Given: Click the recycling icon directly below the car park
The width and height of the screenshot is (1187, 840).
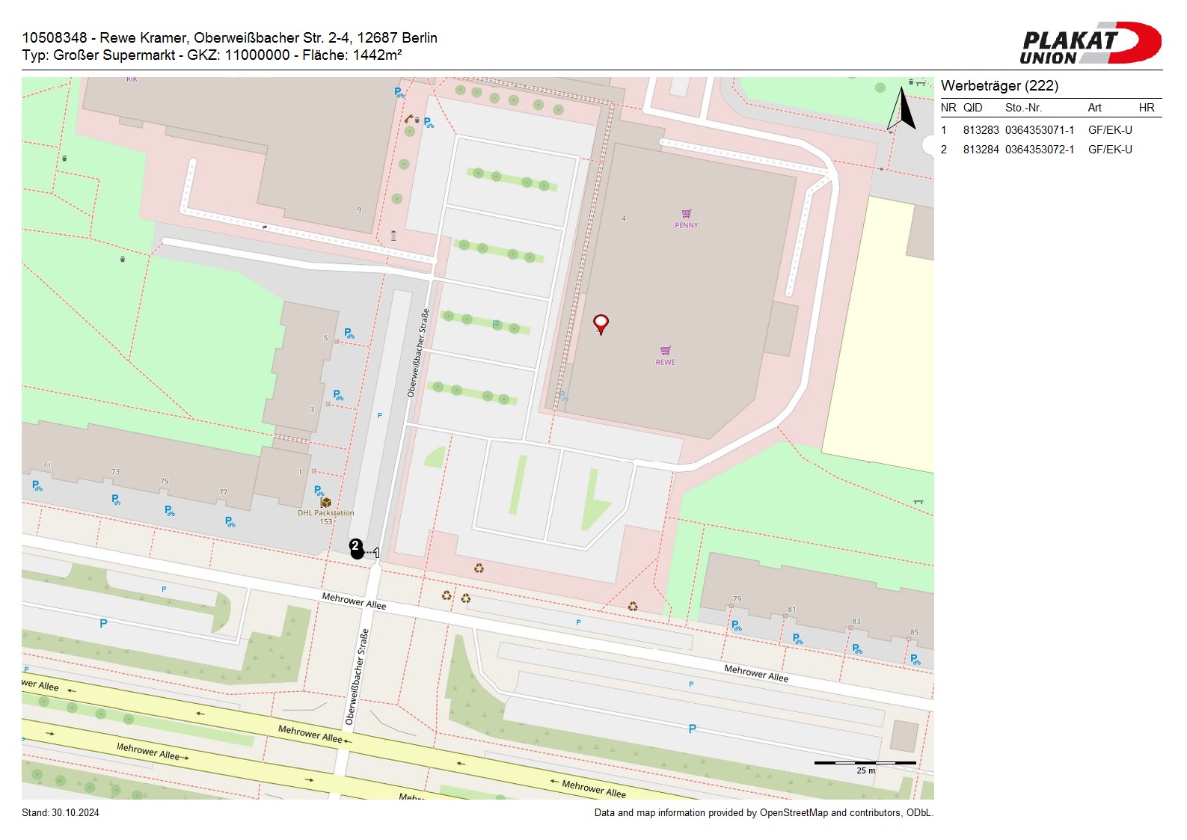Looking at the screenshot, I should (479, 568).
